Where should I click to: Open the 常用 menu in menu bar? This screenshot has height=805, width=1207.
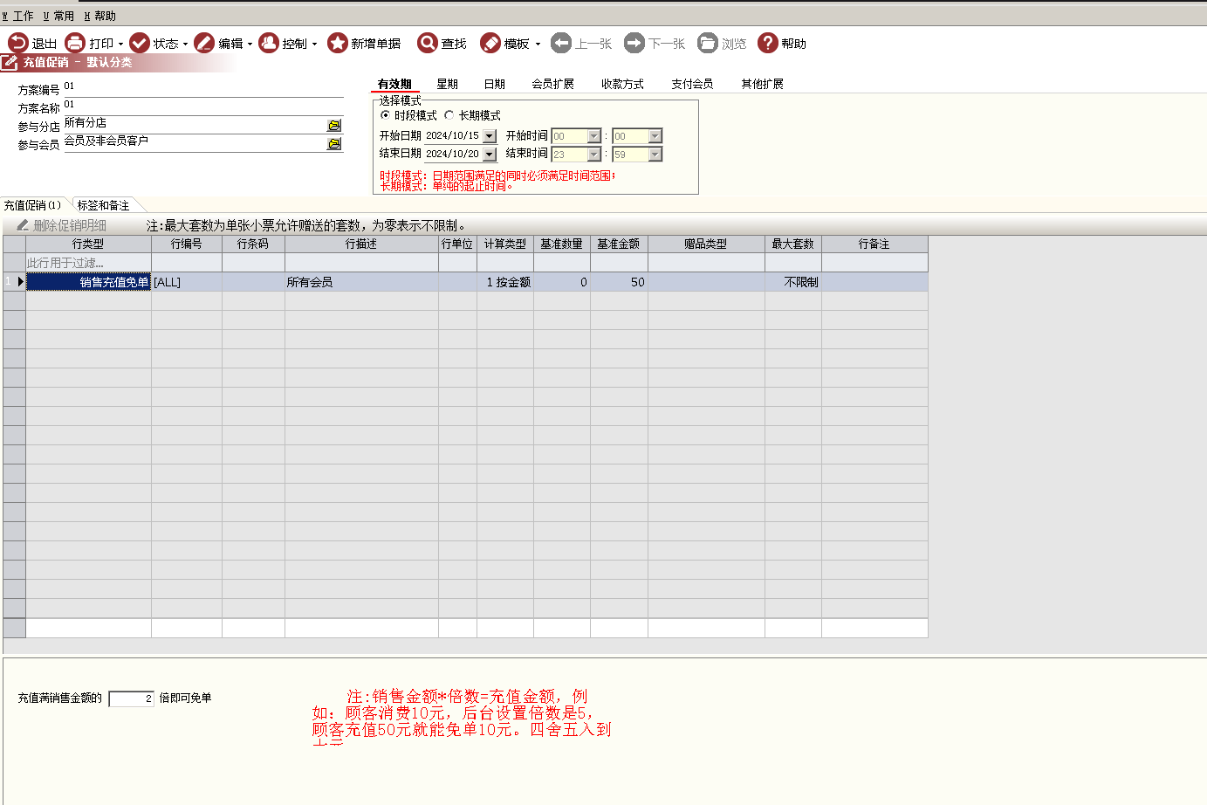click(59, 16)
